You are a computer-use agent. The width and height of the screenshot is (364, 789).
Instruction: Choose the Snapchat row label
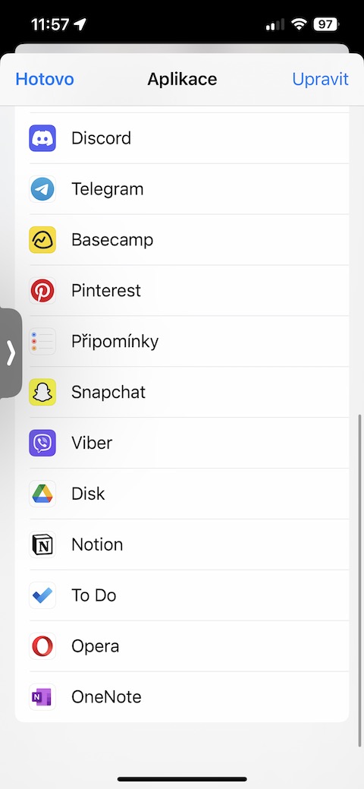point(108,393)
